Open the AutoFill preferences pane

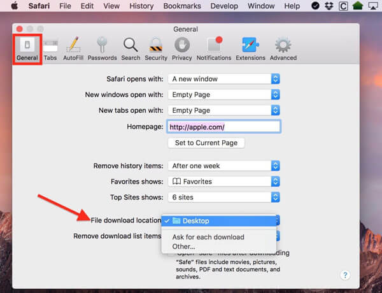pyautogui.click(x=73, y=50)
